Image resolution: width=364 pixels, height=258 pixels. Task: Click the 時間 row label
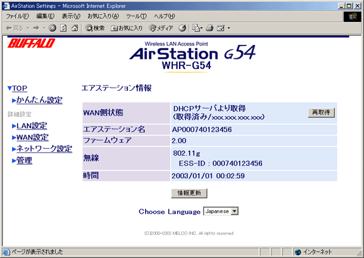click(x=91, y=176)
